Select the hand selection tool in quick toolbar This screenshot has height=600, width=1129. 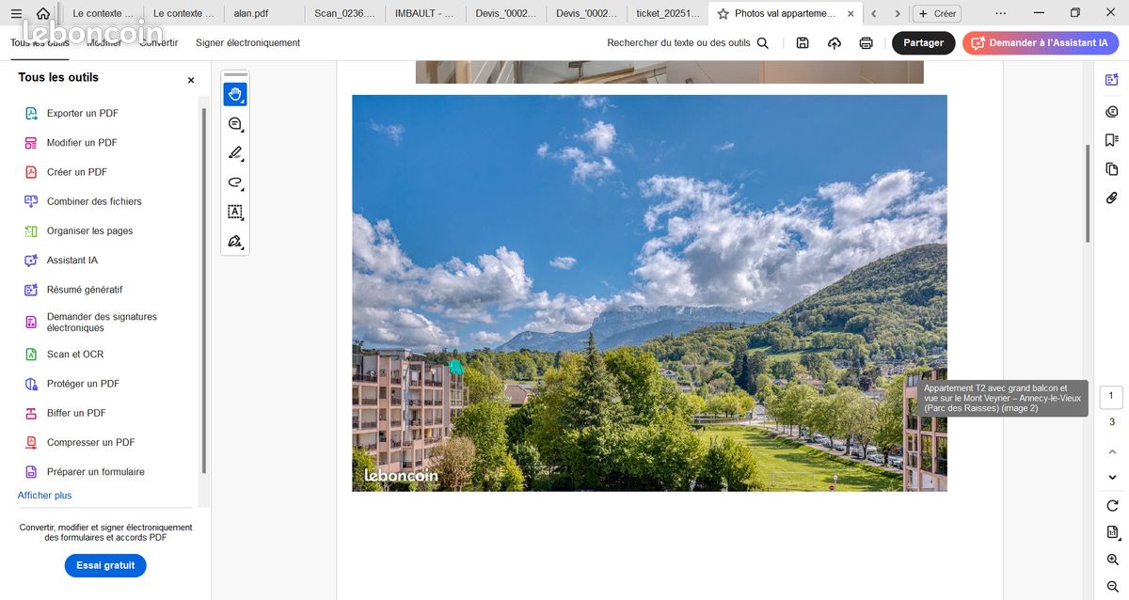click(235, 94)
